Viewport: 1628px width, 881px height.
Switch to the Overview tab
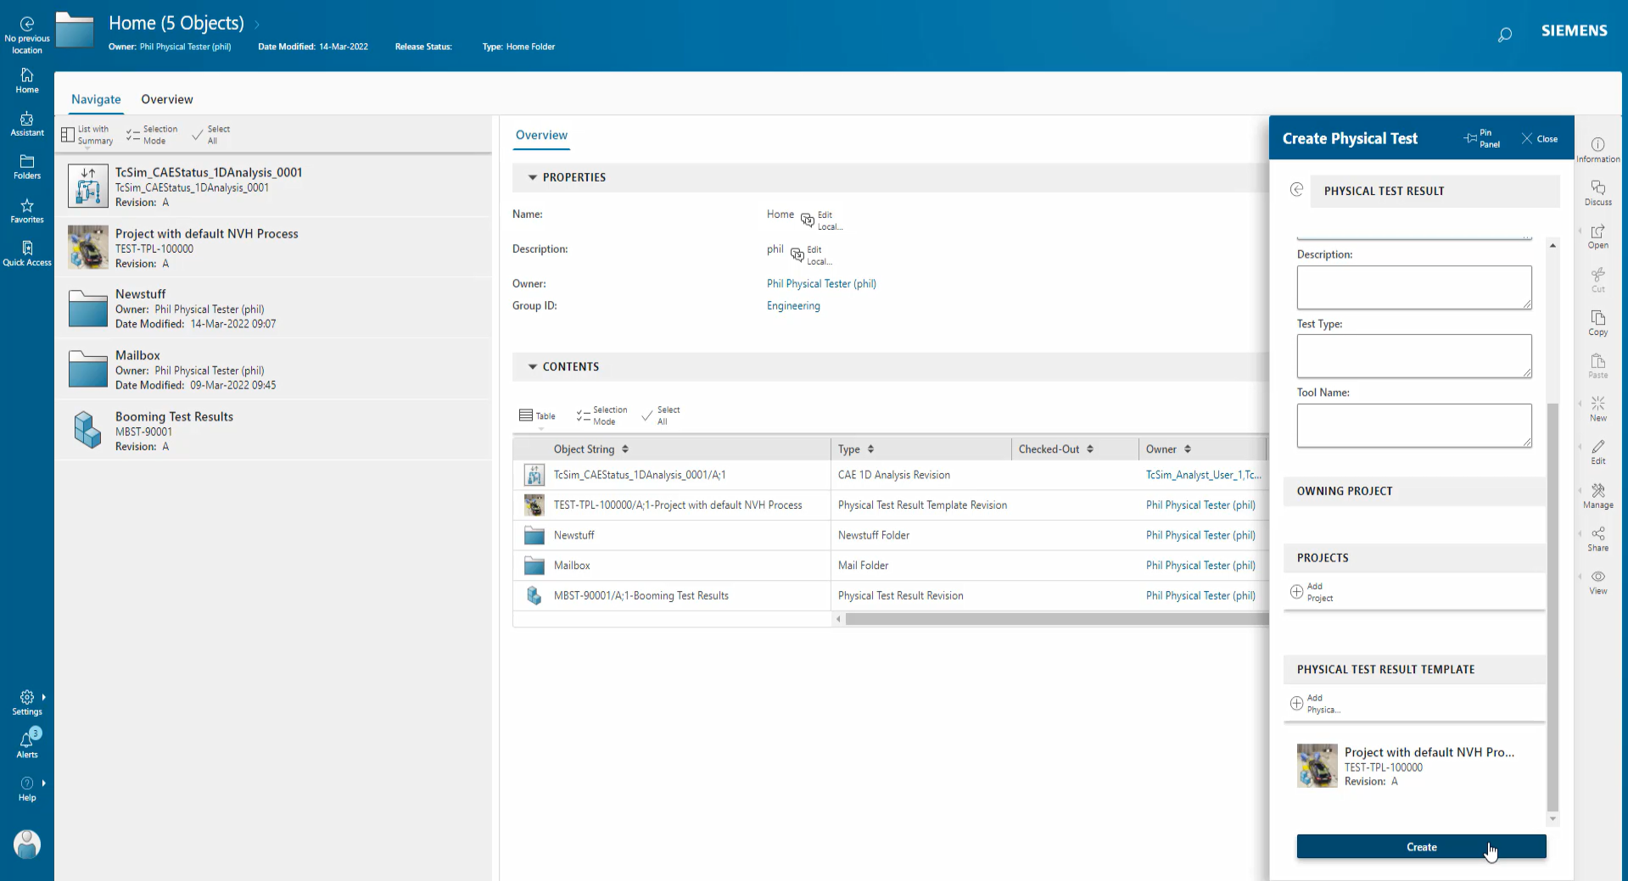click(x=166, y=99)
